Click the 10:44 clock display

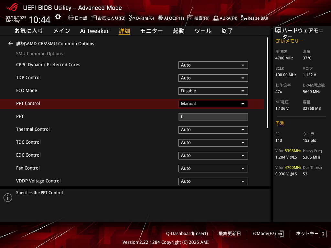pyautogui.click(x=39, y=20)
